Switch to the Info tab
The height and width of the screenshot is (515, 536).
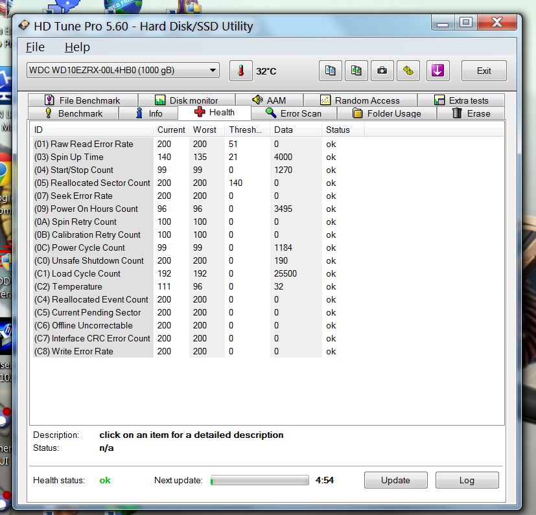click(x=148, y=113)
